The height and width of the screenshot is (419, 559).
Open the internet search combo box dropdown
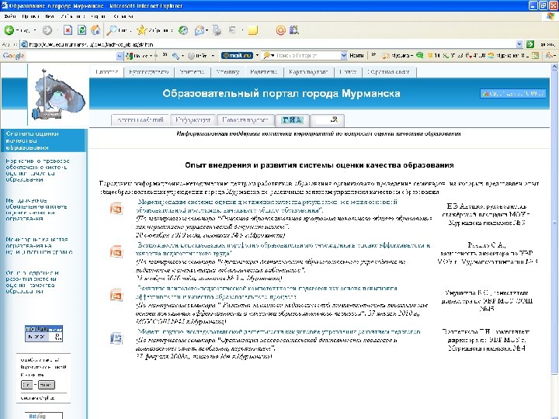click(344, 56)
